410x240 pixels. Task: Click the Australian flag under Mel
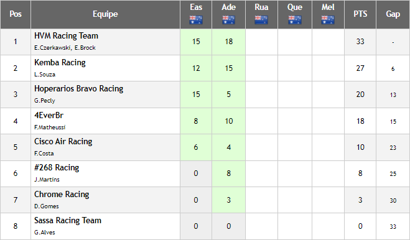(x=328, y=20)
